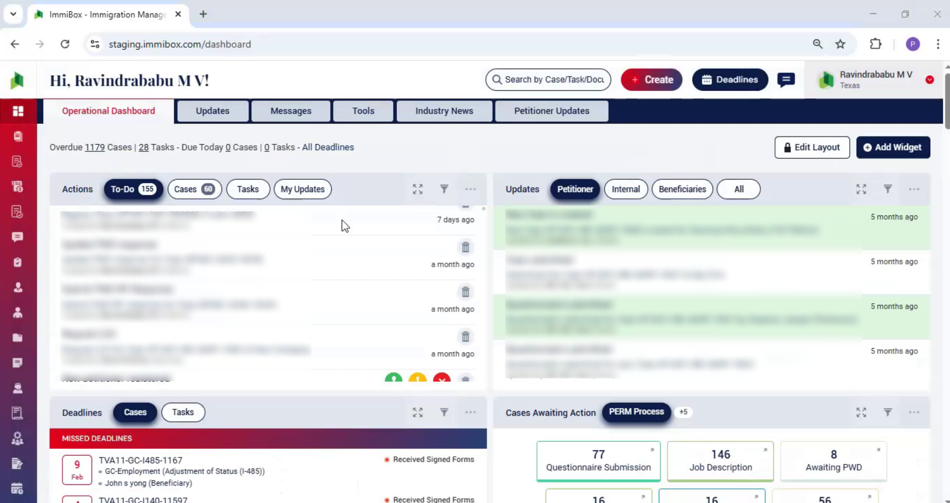Open Cases Awaiting Action more options
The height and width of the screenshot is (503, 950).
tap(914, 412)
